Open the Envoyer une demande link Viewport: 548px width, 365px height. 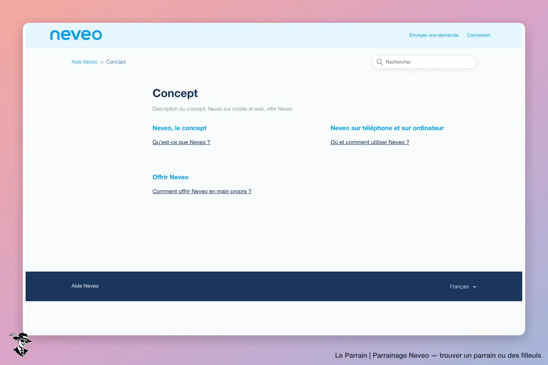pos(434,35)
